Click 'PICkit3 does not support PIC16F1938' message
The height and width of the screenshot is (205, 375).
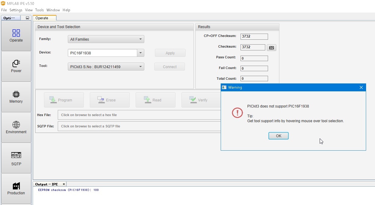[278, 106]
